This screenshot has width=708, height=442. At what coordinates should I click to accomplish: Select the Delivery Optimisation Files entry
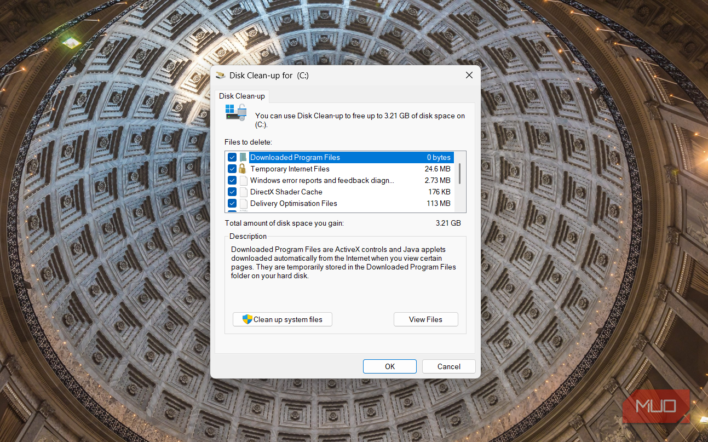(293, 203)
